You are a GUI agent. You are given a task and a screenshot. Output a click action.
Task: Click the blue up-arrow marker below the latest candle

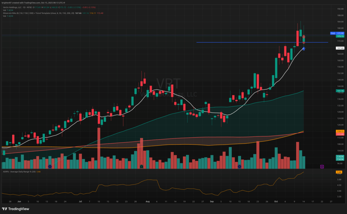[304, 49]
